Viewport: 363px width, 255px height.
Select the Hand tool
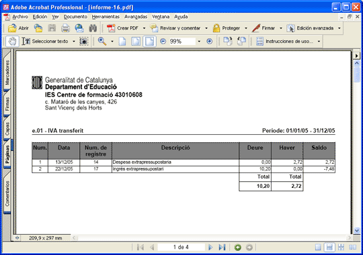pos(12,42)
